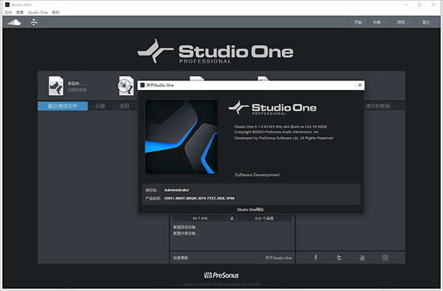The width and height of the screenshot is (443, 291).
Task: Close the 关于Studio One dialog
Action: [360, 85]
